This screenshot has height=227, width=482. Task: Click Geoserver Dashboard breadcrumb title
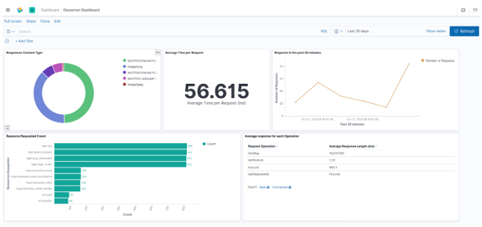click(81, 10)
